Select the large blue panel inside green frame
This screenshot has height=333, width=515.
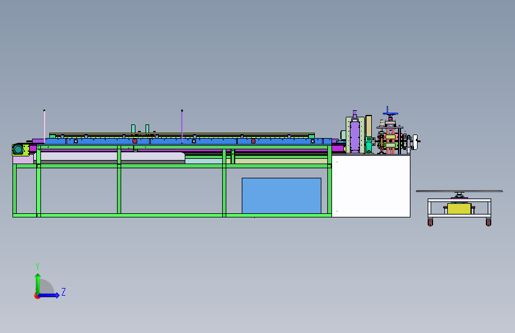coord(282,196)
